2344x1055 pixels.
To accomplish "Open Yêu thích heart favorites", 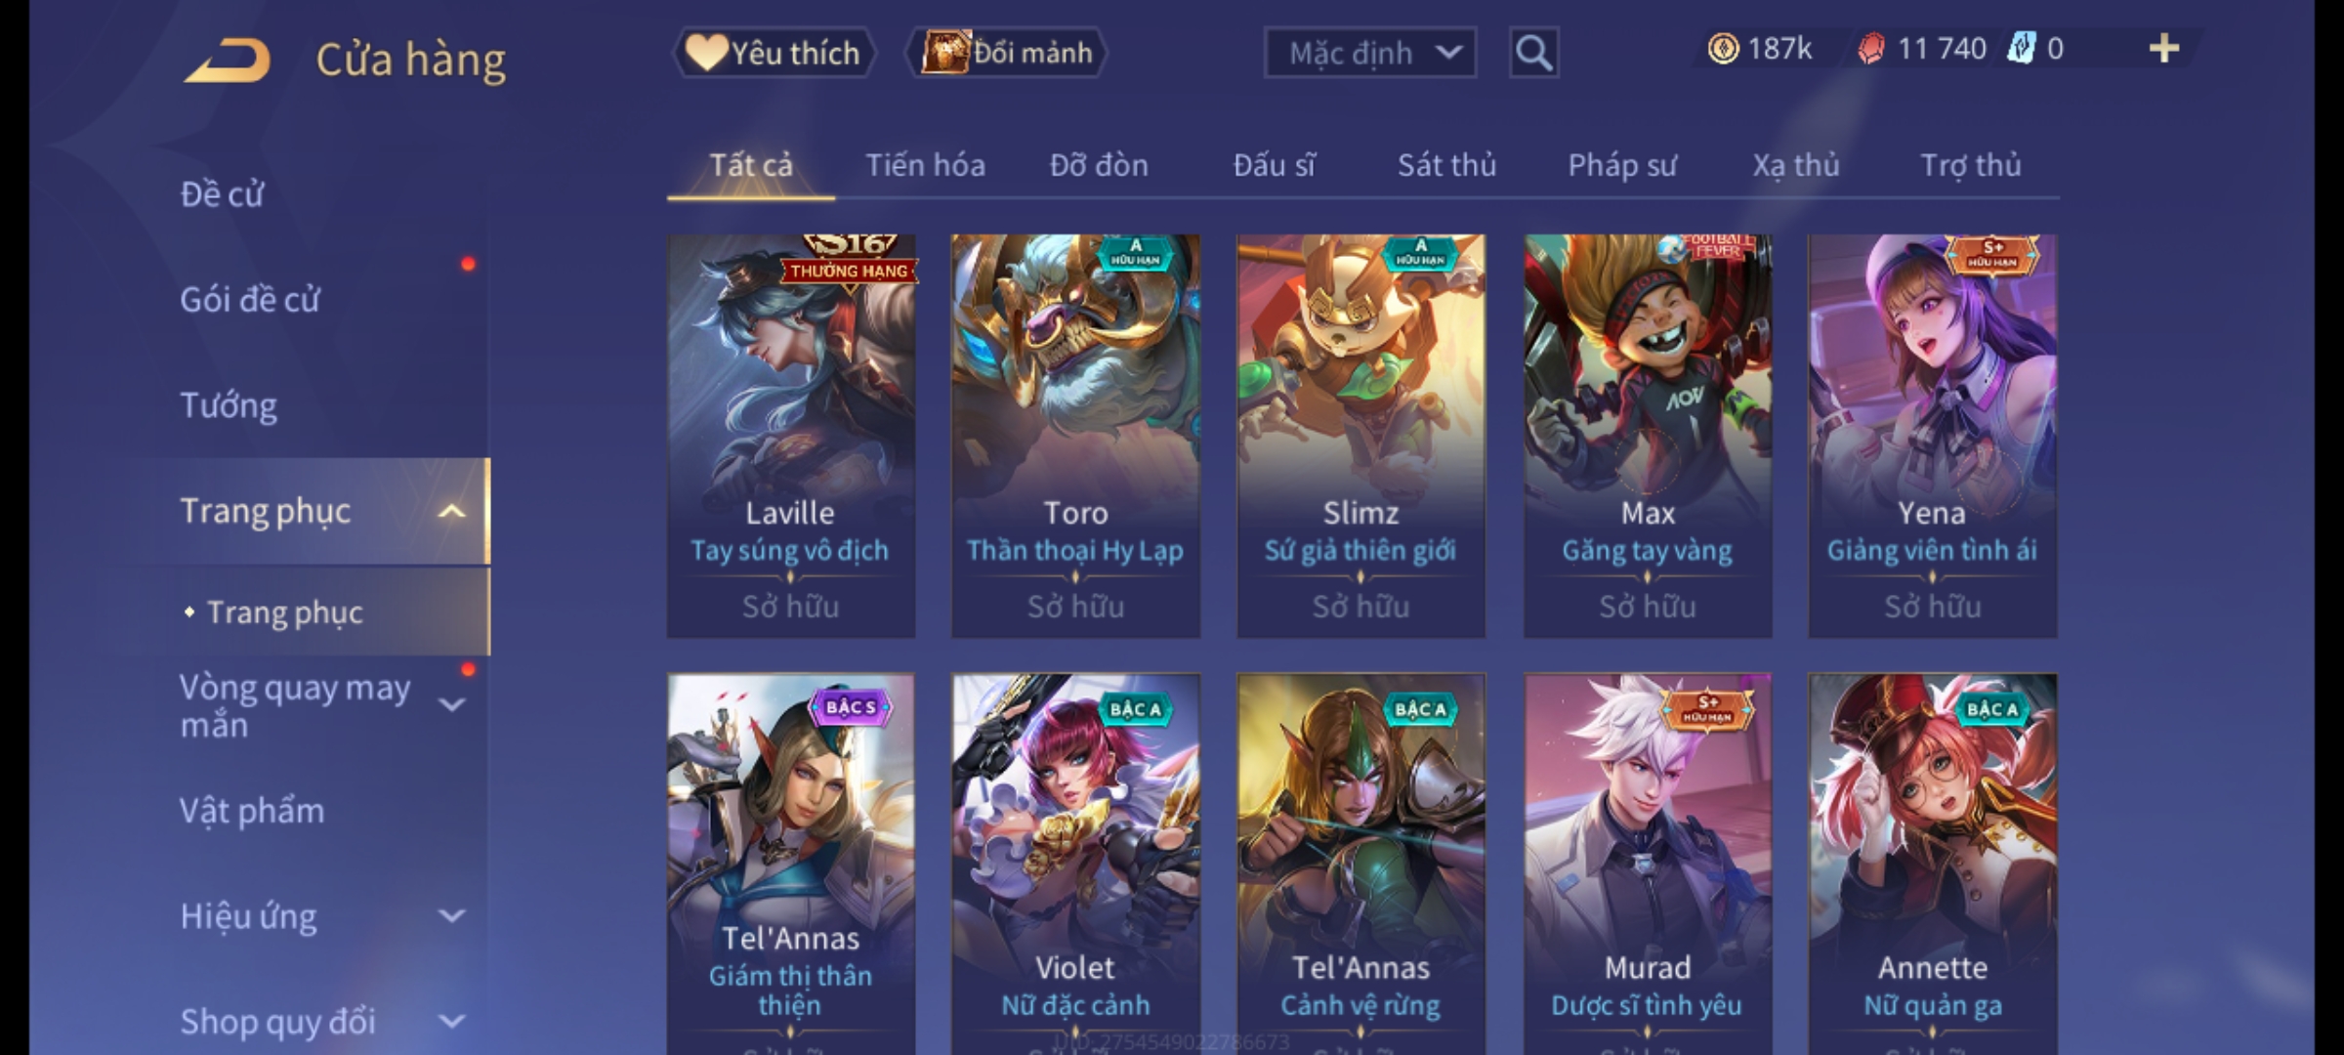I will point(773,53).
